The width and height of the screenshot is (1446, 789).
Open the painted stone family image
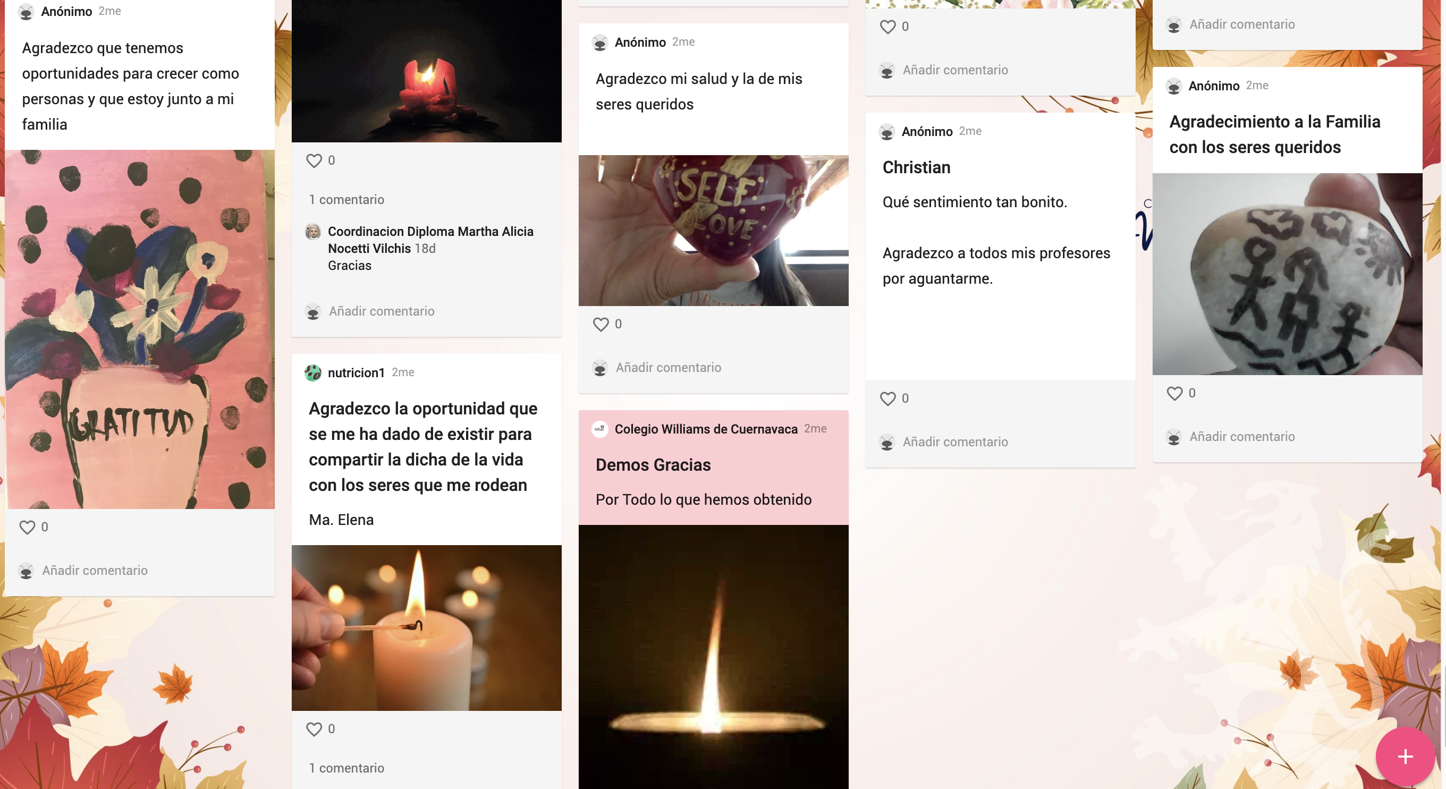(x=1287, y=274)
